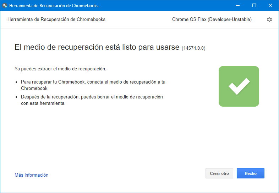
Task: Open settings with the gear icon
Action: 269,20
